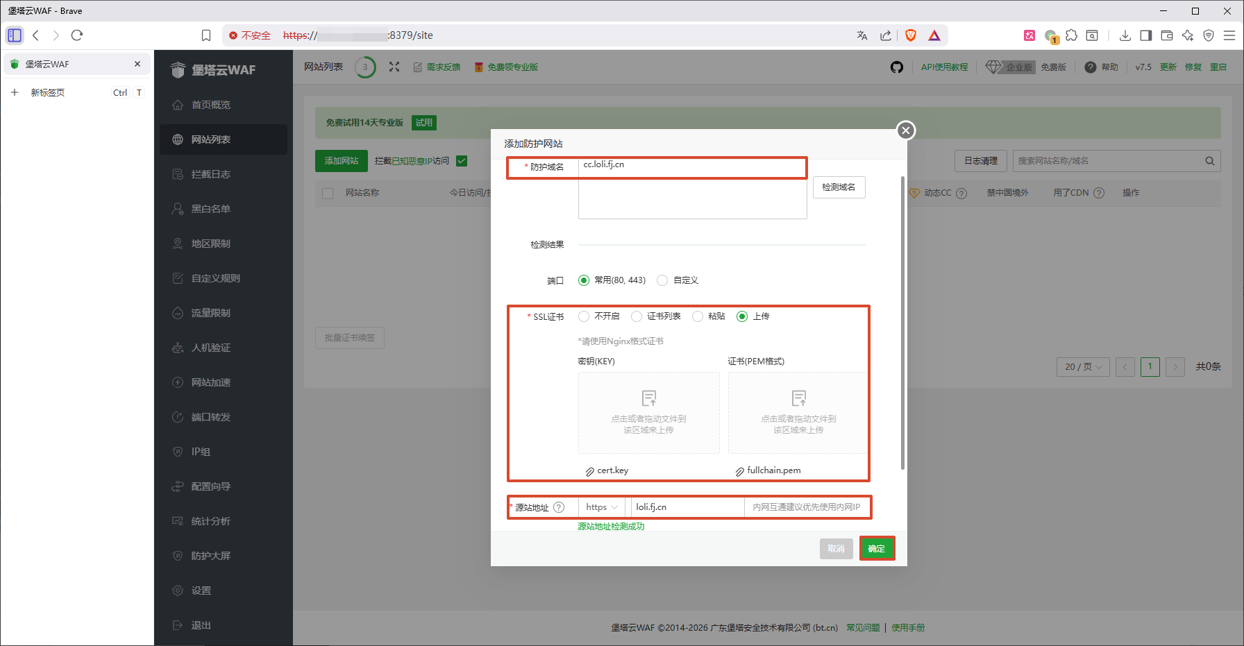Open the 20 / 页 page size dropdown
This screenshot has width=1244, height=646.
pos(1083,367)
